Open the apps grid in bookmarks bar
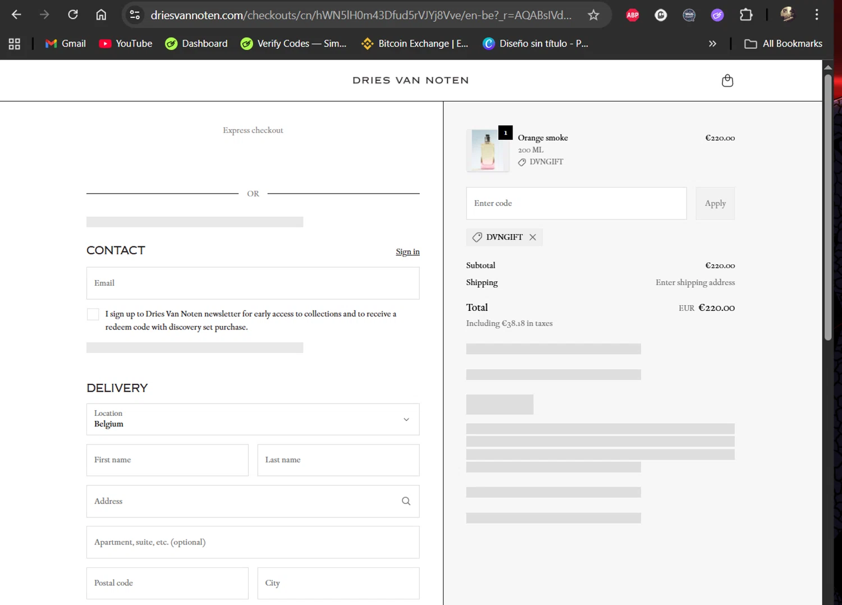The height and width of the screenshot is (605, 842). click(15, 44)
